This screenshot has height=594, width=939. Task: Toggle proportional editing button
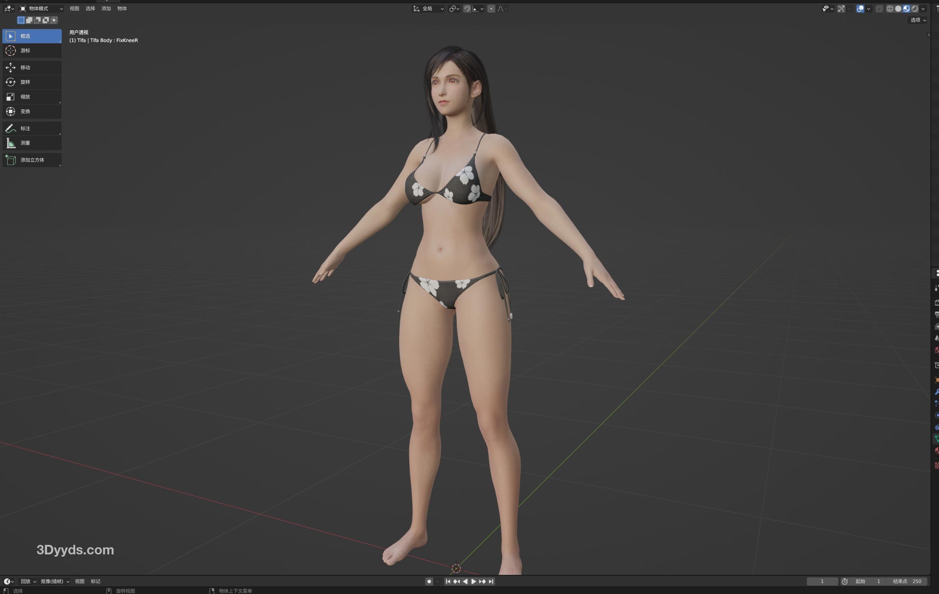tap(491, 8)
